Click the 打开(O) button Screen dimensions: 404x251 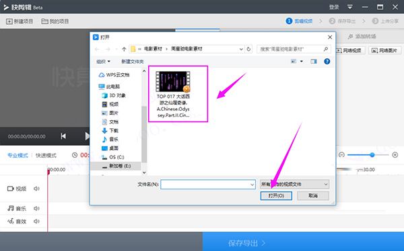[276, 196]
